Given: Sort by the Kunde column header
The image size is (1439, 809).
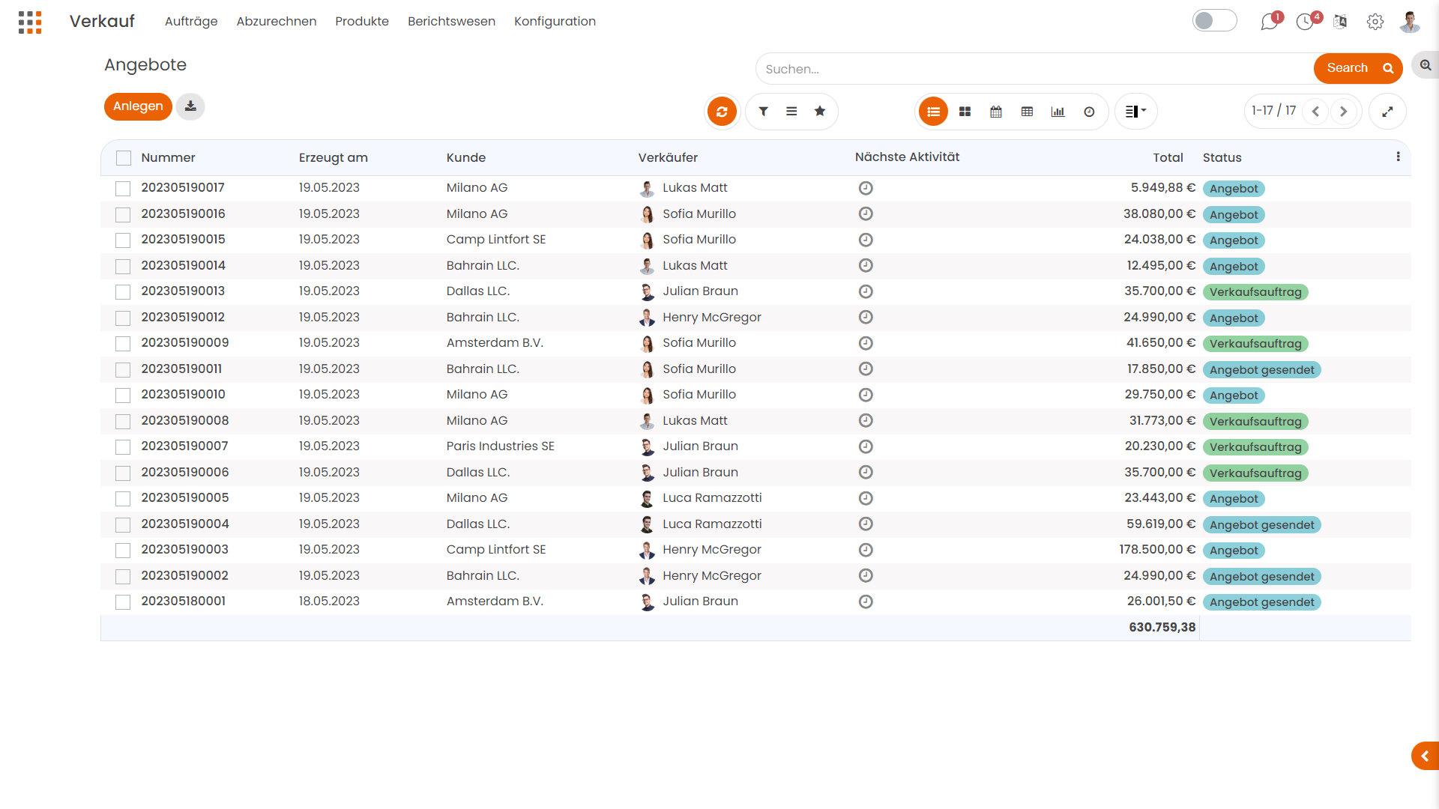Looking at the screenshot, I should point(466,158).
